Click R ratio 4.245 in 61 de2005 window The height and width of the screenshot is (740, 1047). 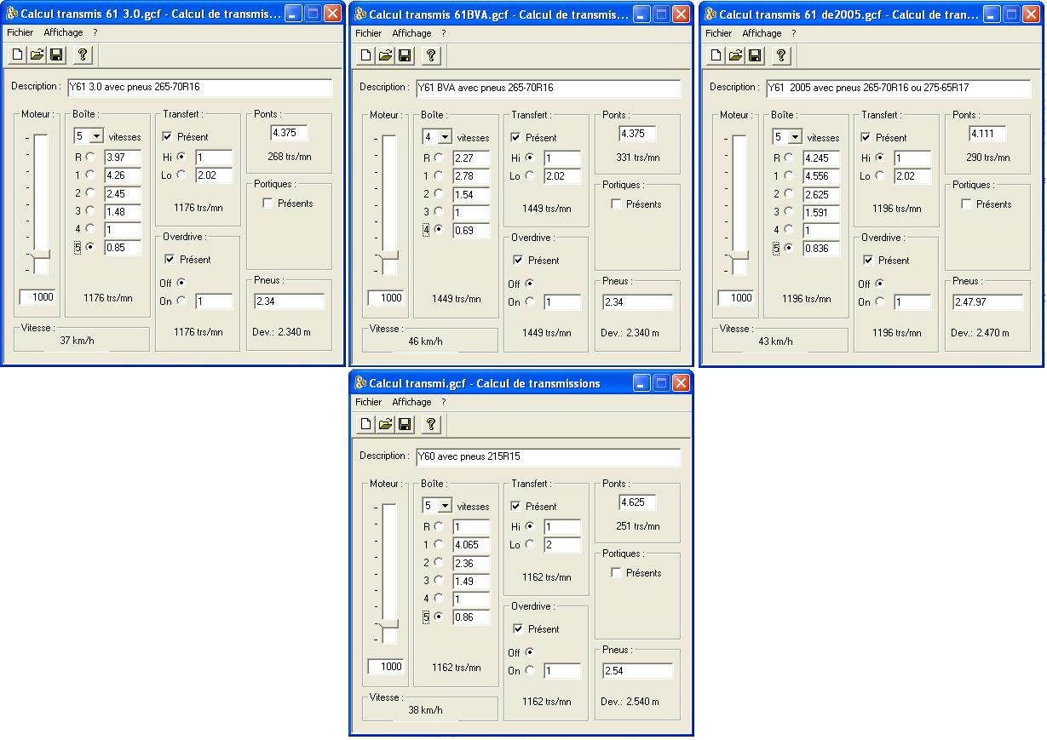[x=821, y=158]
